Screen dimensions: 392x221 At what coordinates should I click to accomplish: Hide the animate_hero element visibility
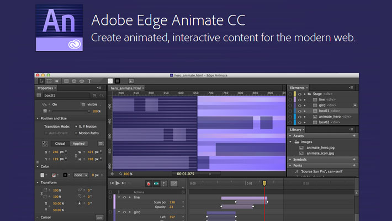[299, 117]
